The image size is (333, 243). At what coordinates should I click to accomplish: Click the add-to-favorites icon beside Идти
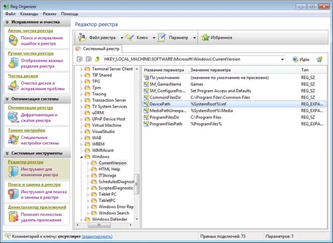[x=319, y=59]
